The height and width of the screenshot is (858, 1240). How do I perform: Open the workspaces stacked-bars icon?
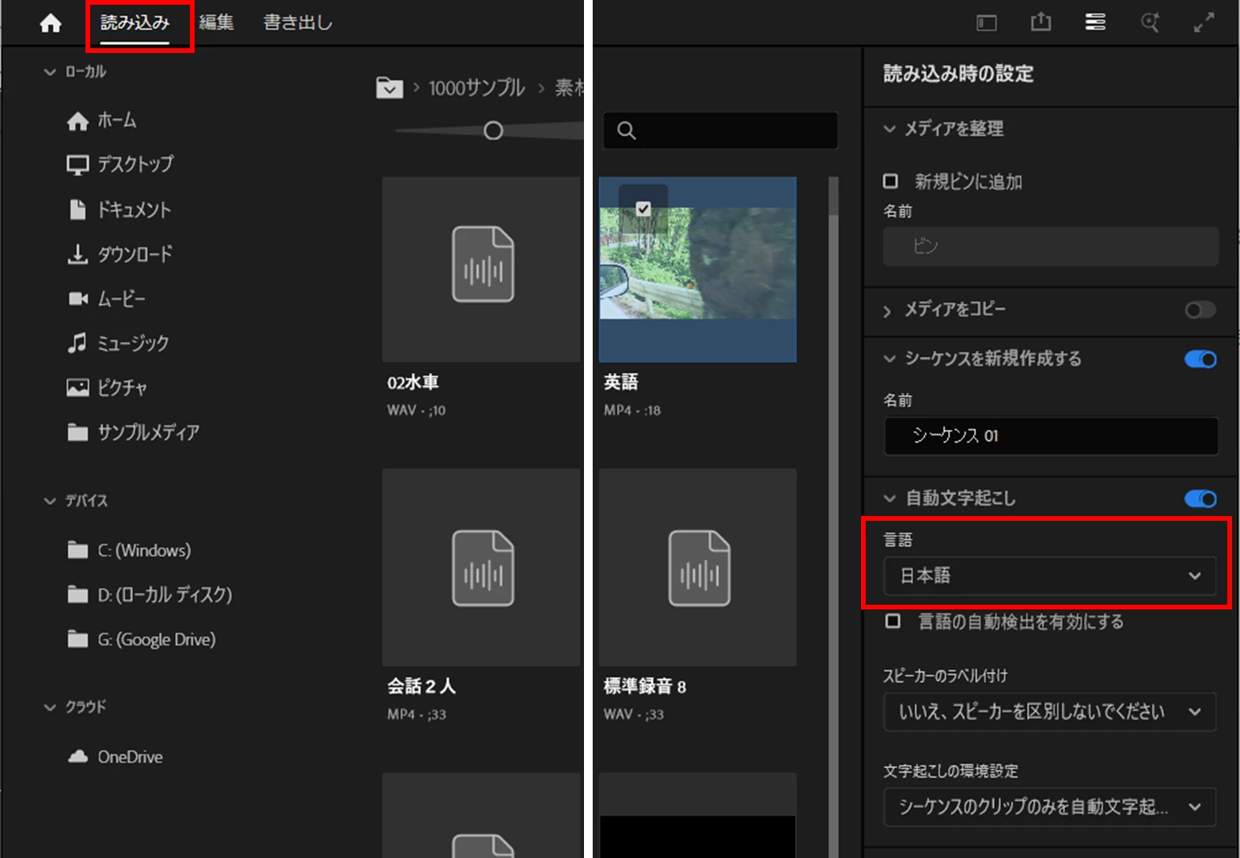(1095, 22)
